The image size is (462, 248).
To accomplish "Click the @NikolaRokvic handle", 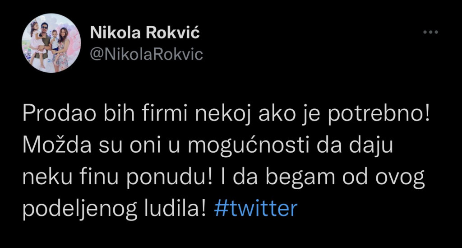I will (147, 54).
